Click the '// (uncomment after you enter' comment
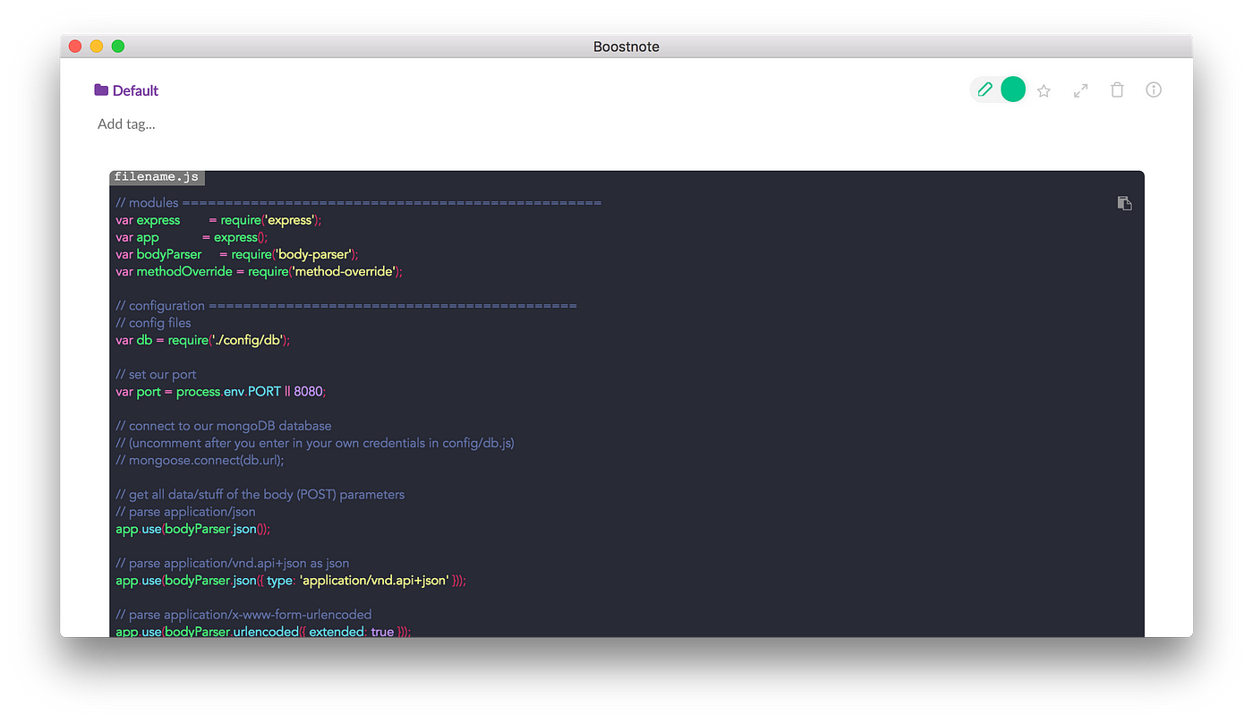Viewport: 1253px width, 723px height. (x=315, y=443)
